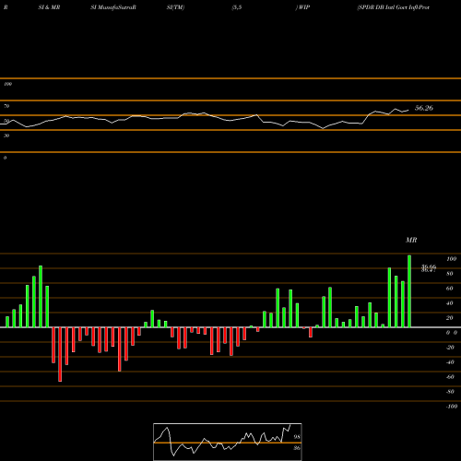The height and width of the screenshot is (461, 461).
Task: Click the MR axis label 20
Action: tap(450, 318)
